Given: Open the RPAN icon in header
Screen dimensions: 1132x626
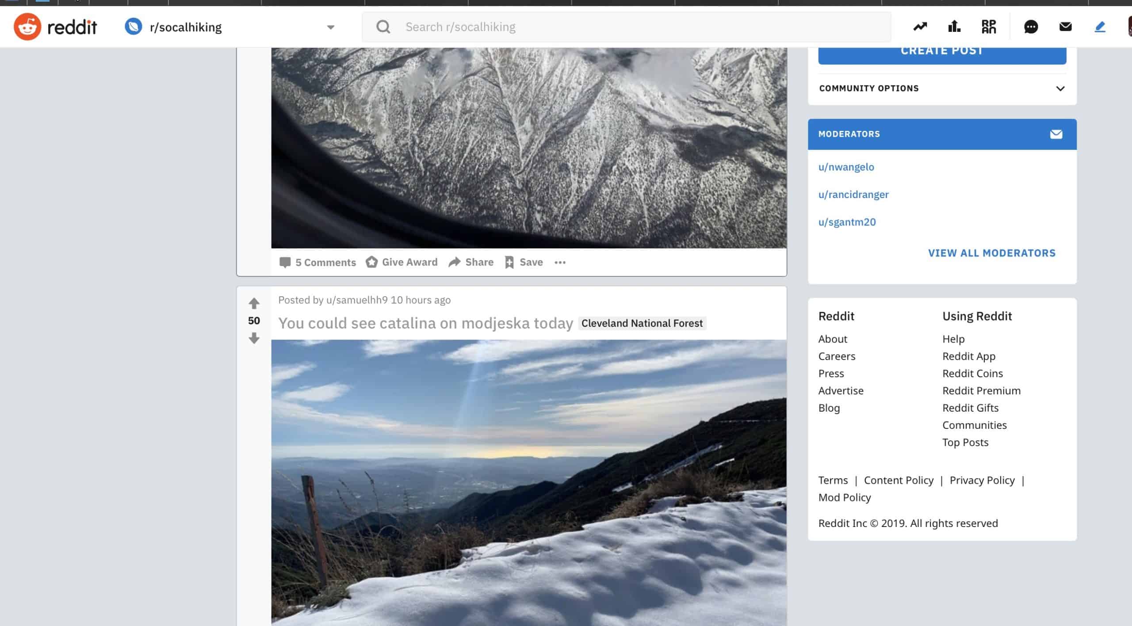Looking at the screenshot, I should tap(989, 27).
